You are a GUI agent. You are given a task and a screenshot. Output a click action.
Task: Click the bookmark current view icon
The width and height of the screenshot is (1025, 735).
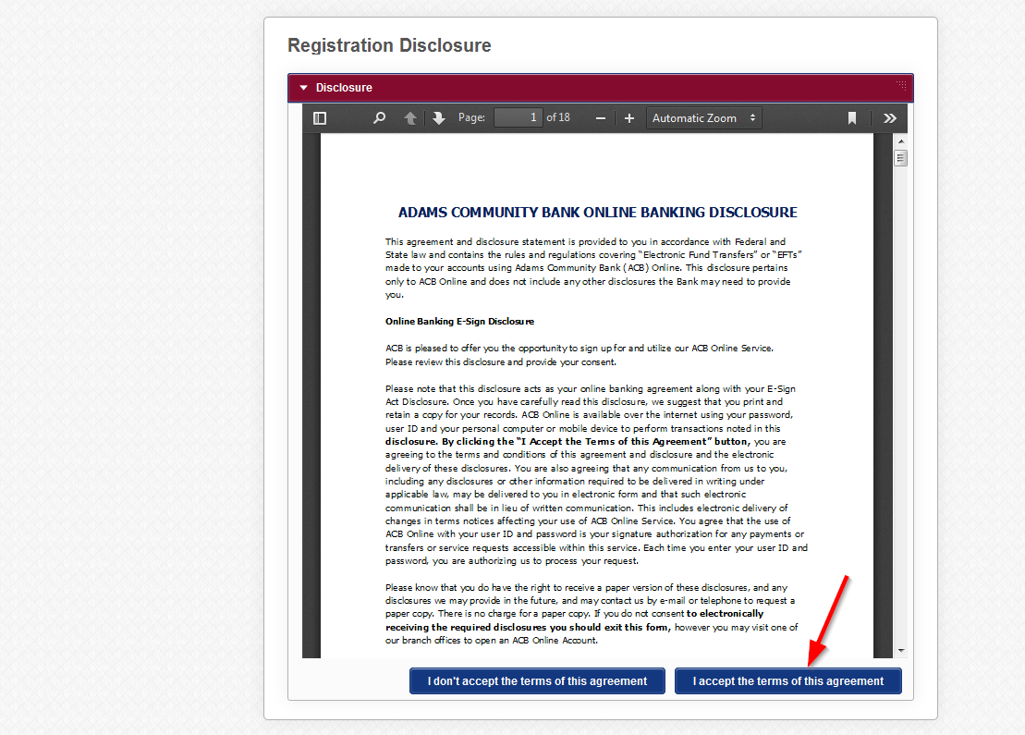852,118
